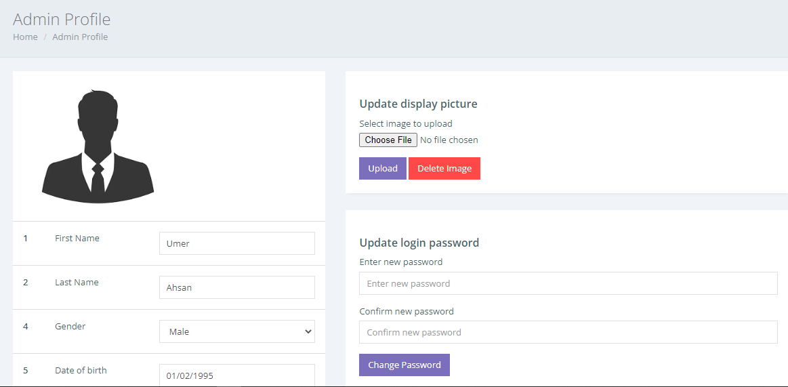Image resolution: width=788 pixels, height=387 pixels.
Task: Click the Update display picture heading
Action: (x=418, y=104)
